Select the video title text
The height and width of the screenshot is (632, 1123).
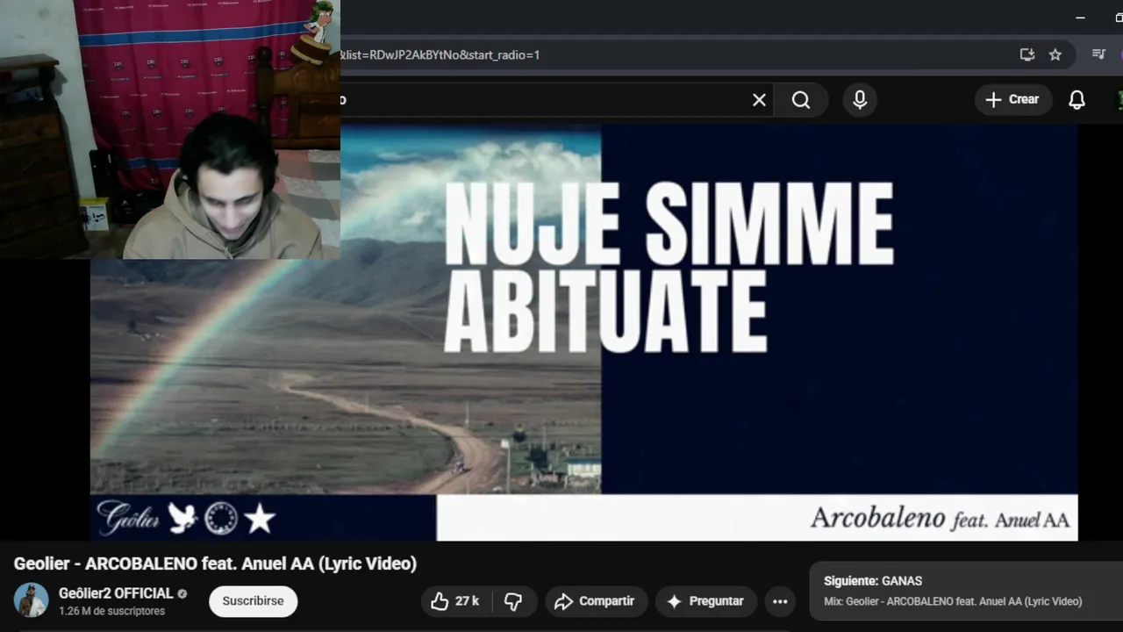click(x=215, y=564)
